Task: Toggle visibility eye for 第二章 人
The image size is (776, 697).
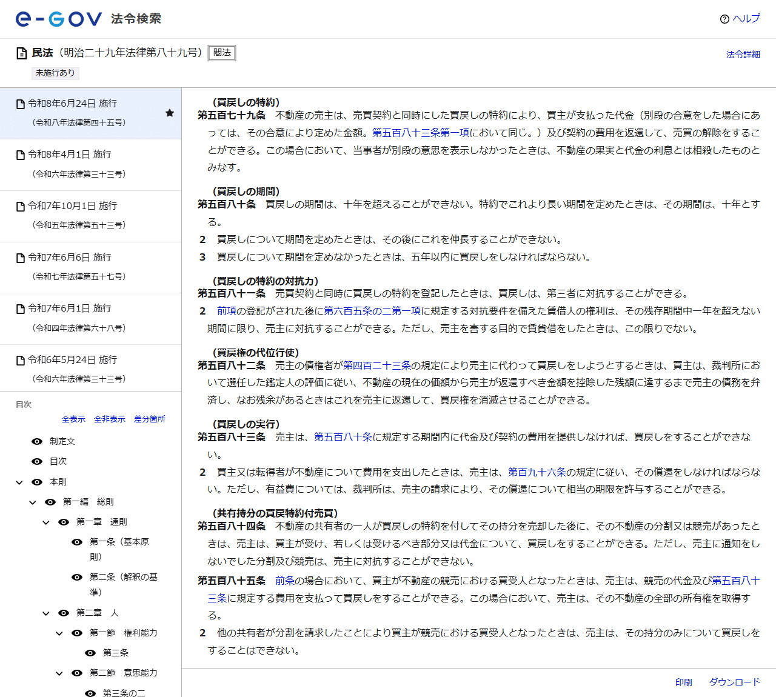Action: pyautogui.click(x=64, y=613)
